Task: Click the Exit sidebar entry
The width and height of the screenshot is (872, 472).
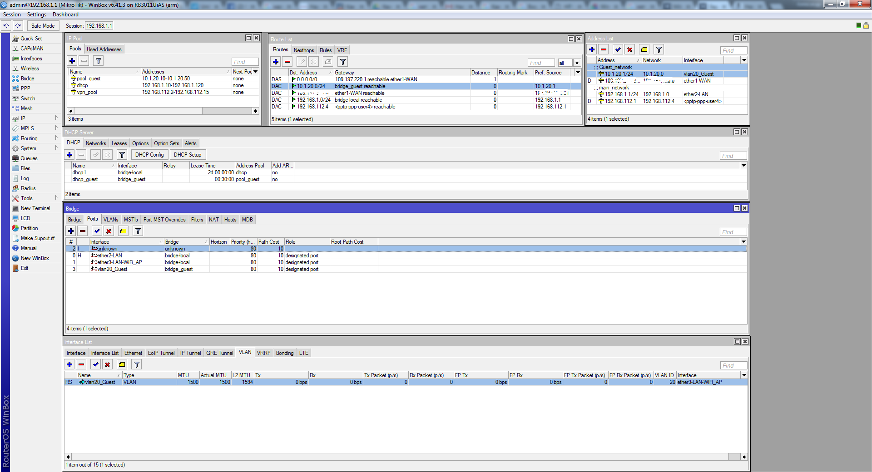Action: click(x=25, y=268)
